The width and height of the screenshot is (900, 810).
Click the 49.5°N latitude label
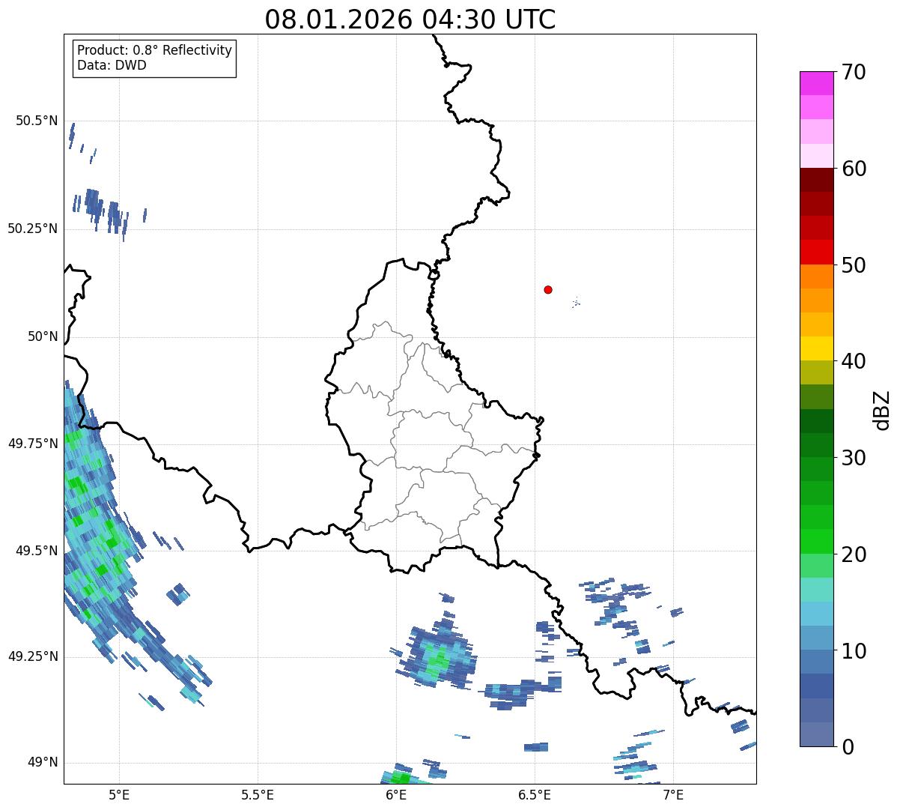point(36,551)
